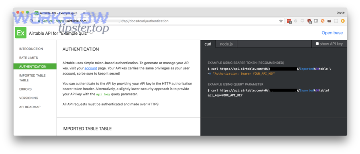Click the grey square leaf extension icon
The height and width of the screenshot is (154, 360).
pyautogui.click(x=316, y=21)
